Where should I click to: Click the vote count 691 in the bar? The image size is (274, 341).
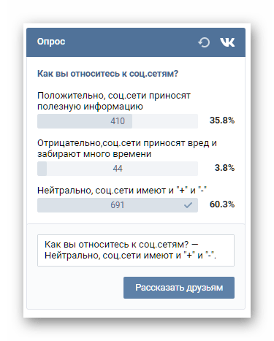click(x=118, y=205)
